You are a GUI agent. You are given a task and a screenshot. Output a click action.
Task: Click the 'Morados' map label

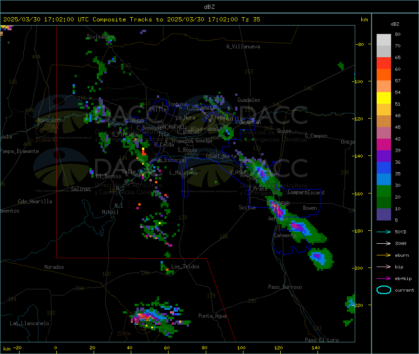tap(54, 267)
